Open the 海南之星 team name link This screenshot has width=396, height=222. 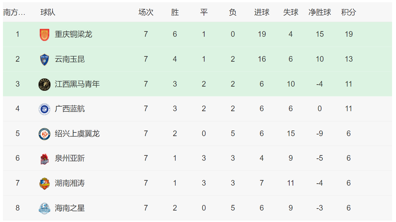[70, 208]
